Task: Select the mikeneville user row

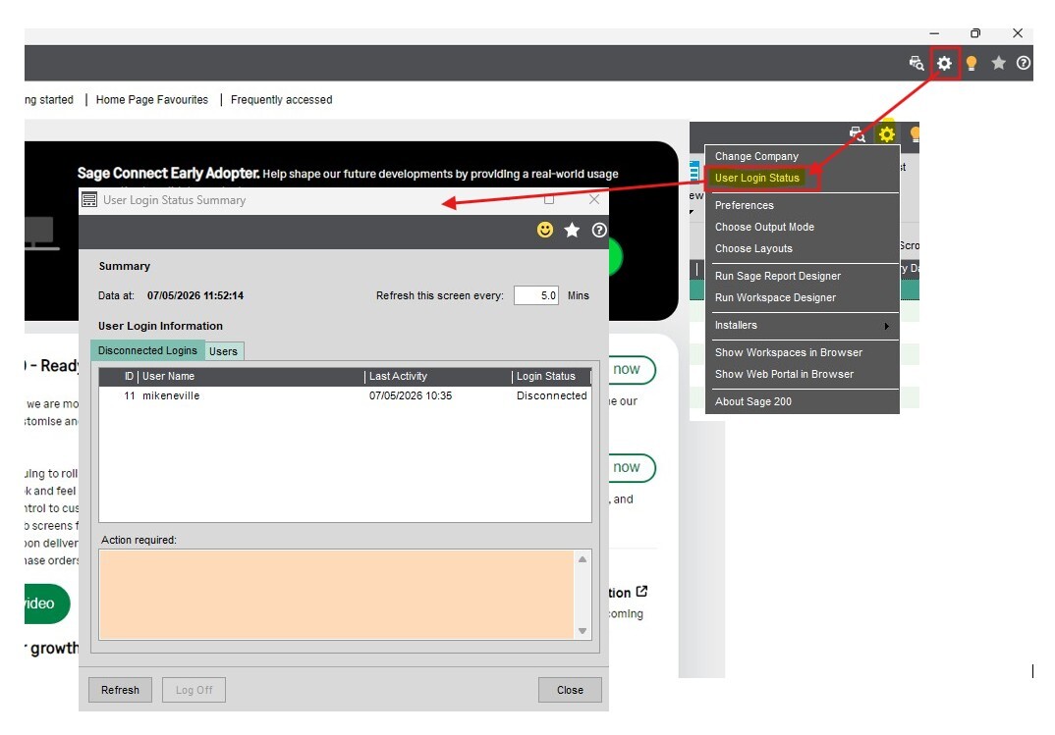Action: pos(345,395)
